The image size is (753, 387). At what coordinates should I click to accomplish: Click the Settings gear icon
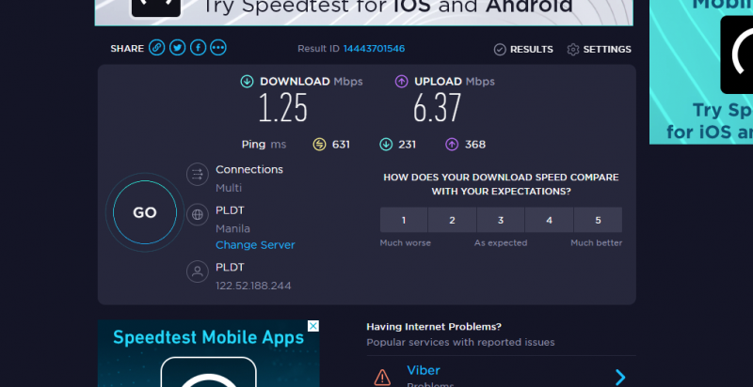click(573, 50)
